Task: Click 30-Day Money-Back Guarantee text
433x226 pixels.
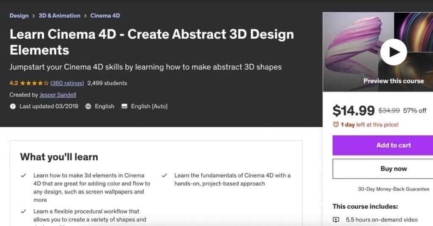Action: coord(394,189)
